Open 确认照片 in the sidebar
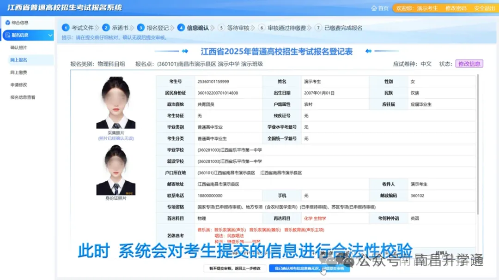Viewport: 499px width, 280px height. click(18, 48)
